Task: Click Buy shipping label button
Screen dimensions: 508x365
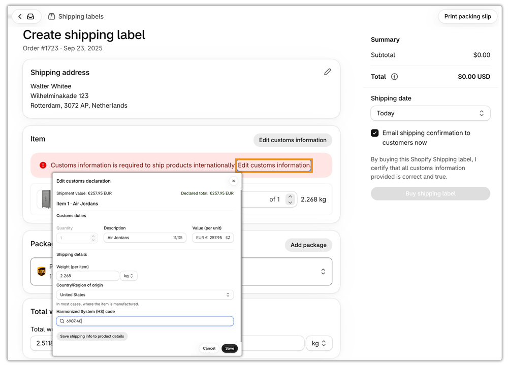Action: click(x=430, y=194)
